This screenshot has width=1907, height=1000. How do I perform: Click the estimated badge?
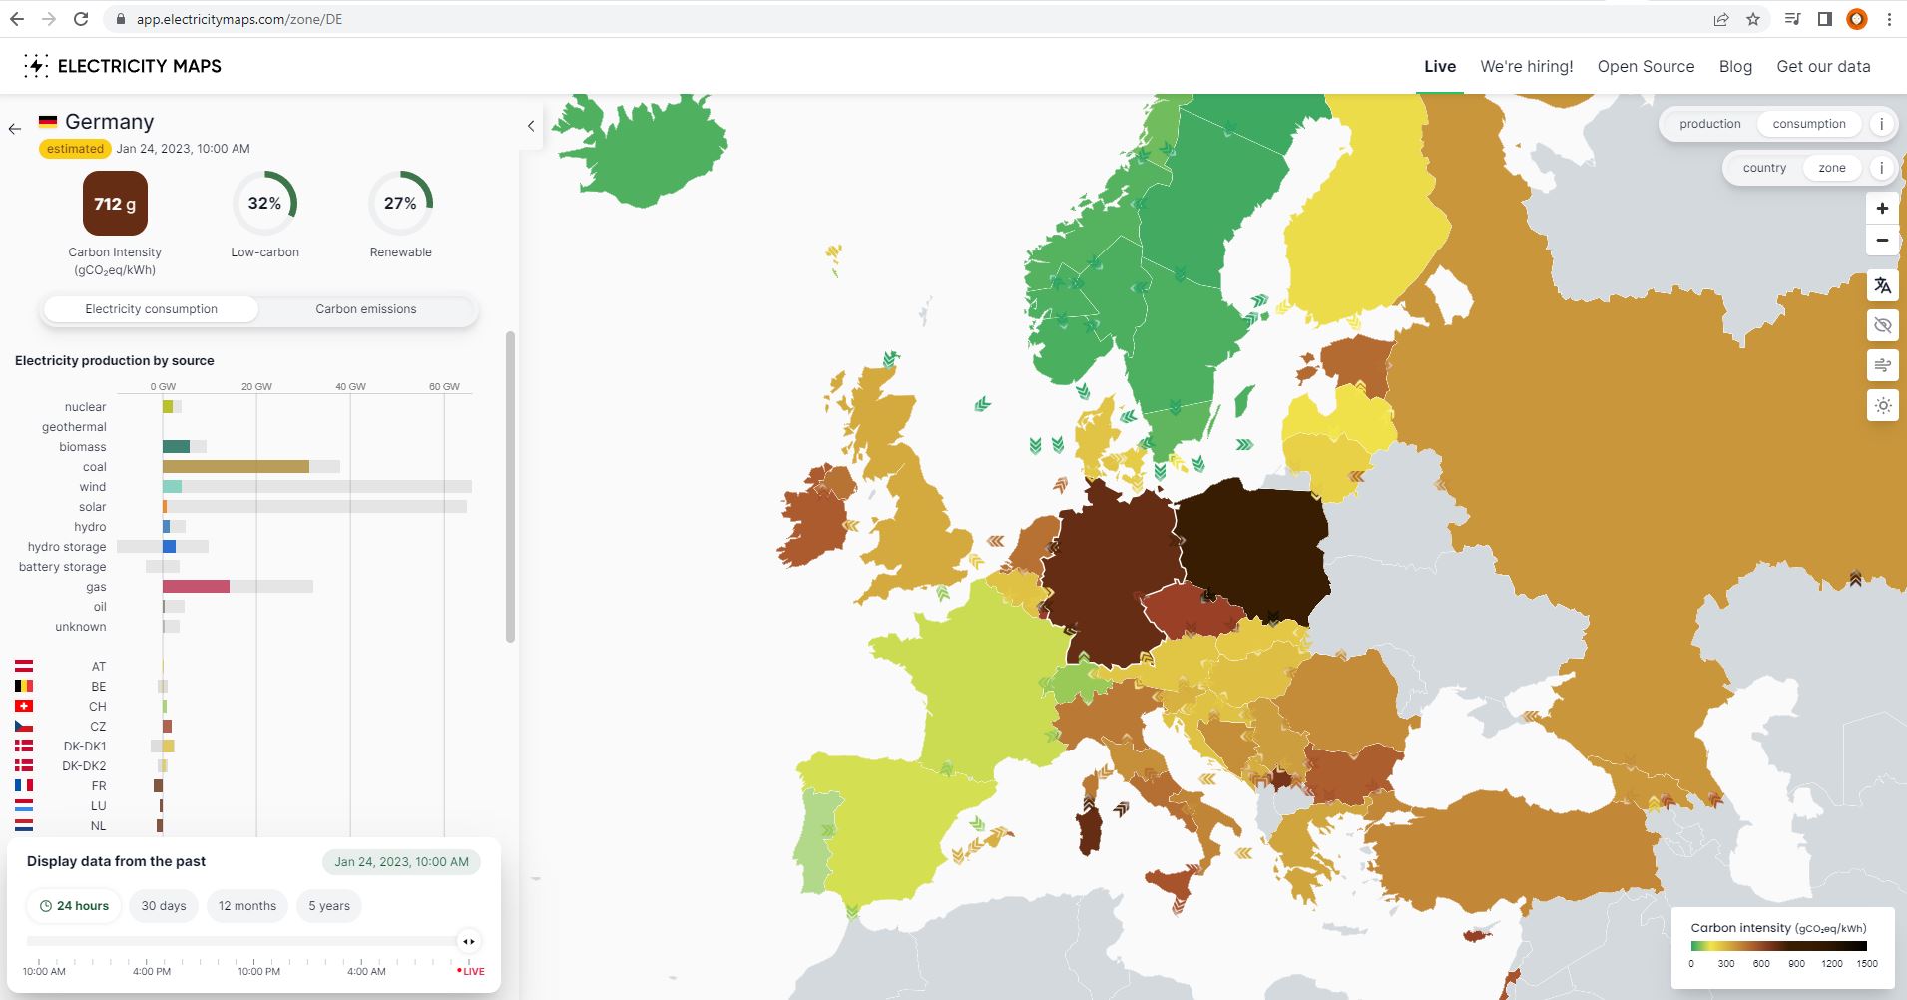(x=75, y=149)
